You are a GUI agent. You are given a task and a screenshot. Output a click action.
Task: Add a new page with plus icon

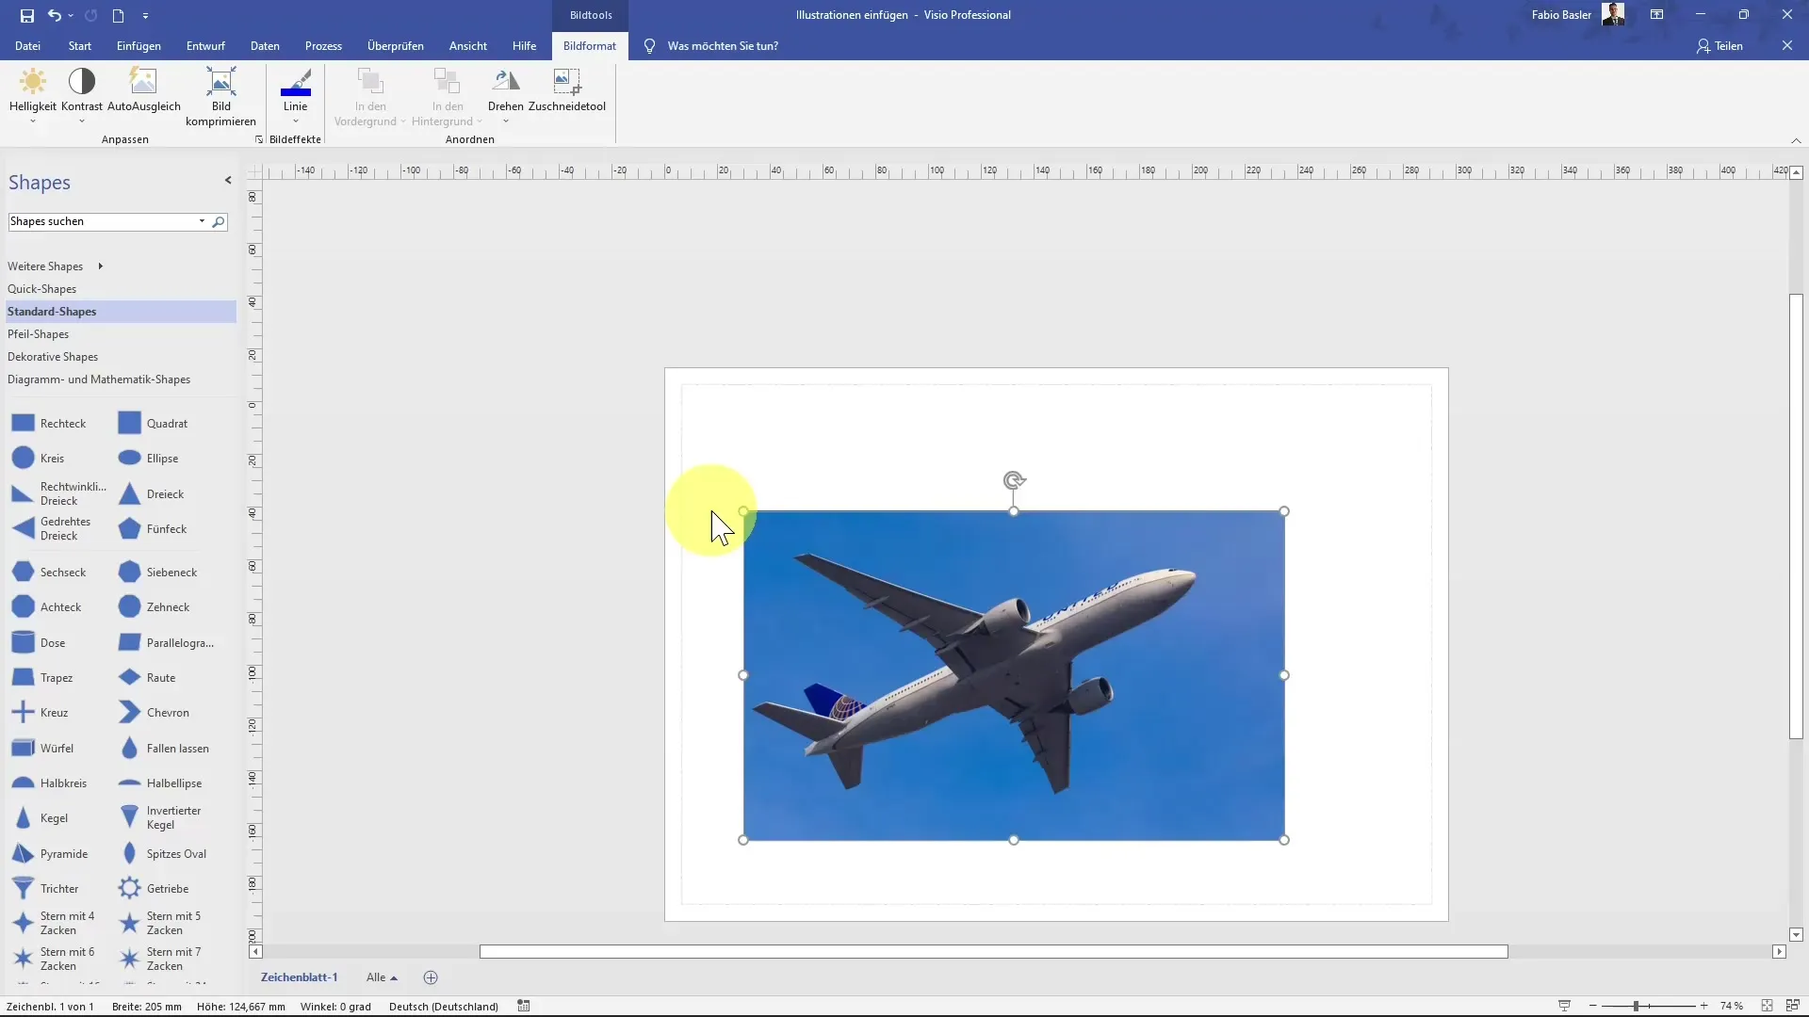(x=431, y=977)
